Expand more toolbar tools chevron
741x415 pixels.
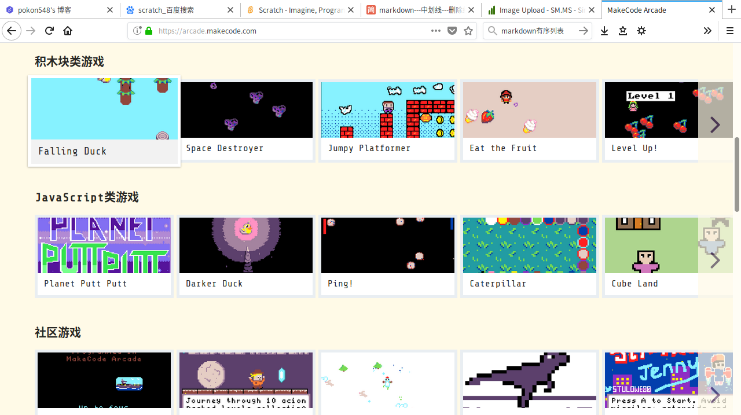pyautogui.click(x=707, y=31)
